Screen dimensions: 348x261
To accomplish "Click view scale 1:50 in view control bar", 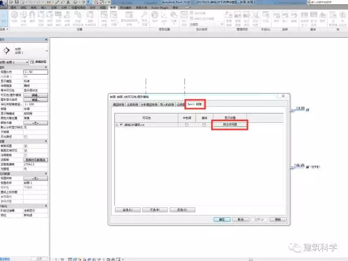I will click(x=60, y=259).
